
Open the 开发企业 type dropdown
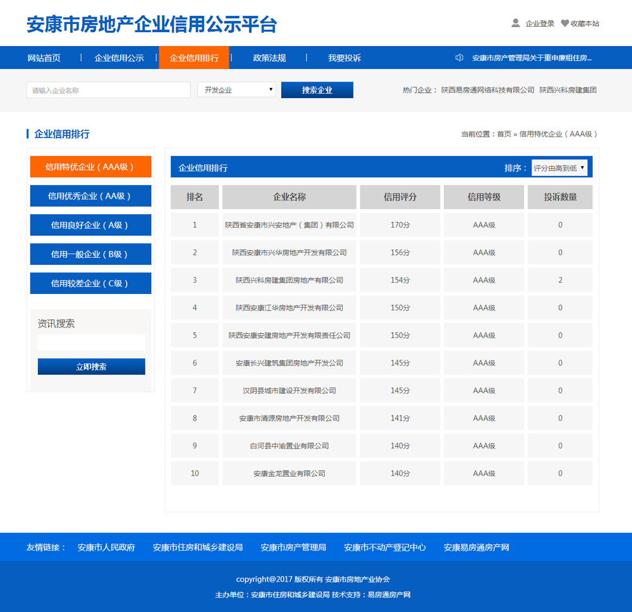pyautogui.click(x=236, y=90)
